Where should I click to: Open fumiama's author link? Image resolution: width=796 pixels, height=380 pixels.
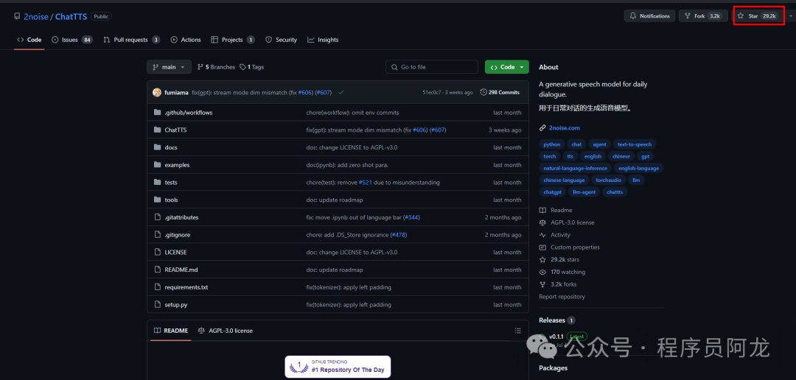pos(176,92)
